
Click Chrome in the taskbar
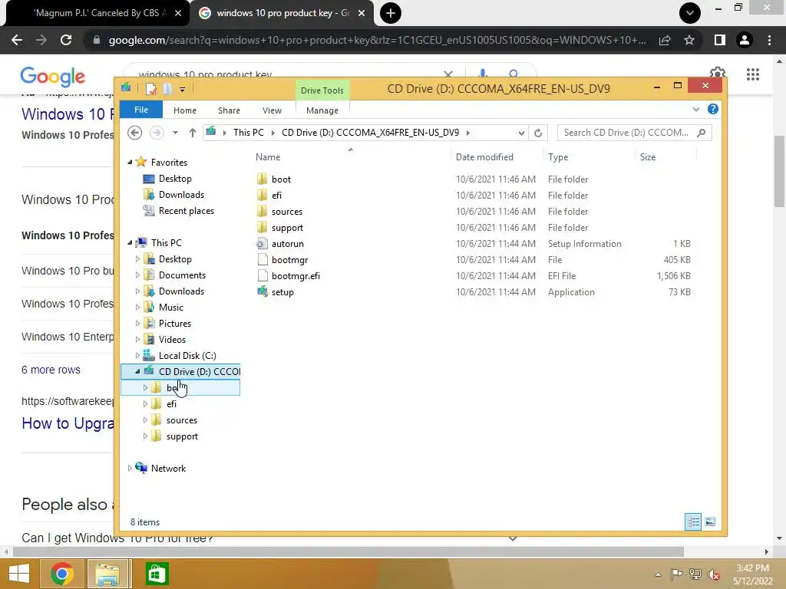coord(62,574)
